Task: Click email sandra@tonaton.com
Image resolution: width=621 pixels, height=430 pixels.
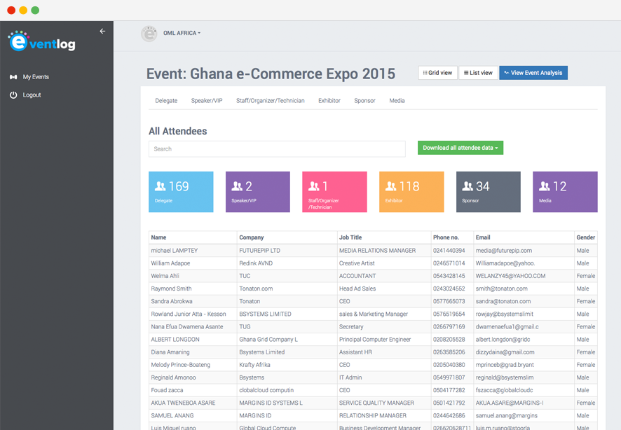Action: [503, 301]
